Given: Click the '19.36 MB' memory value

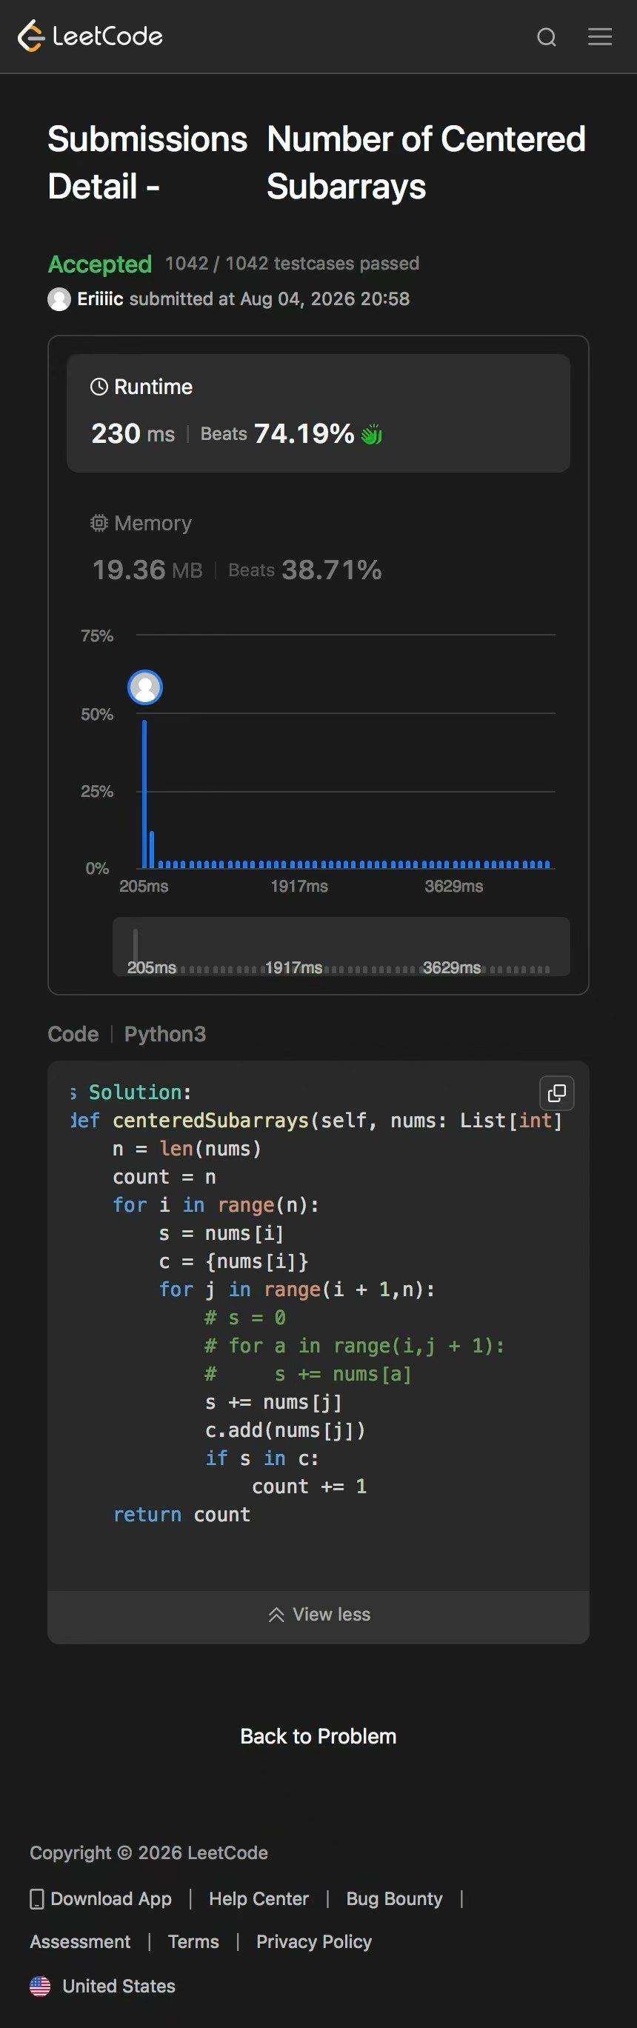Looking at the screenshot, I should coord(147,570).
